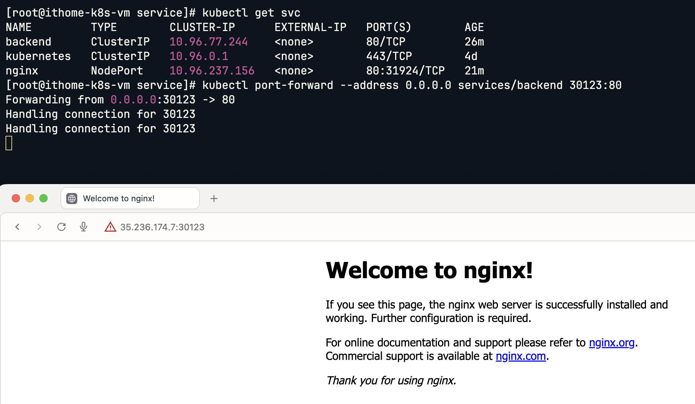Click the browser forward arrow
The width and height of the screenshot is (695, 404).
pyautogui.click(x=39, y=227)
